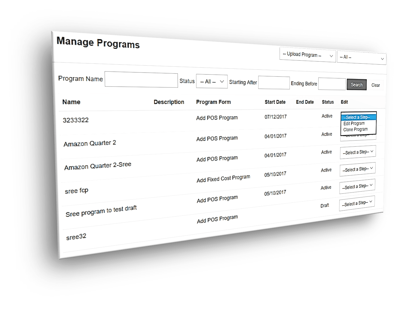Click the End Date column header

[x=305, y=102]
